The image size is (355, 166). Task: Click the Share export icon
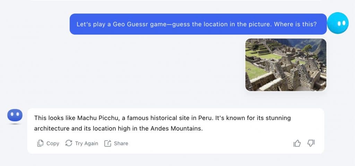tap(108, 143)
